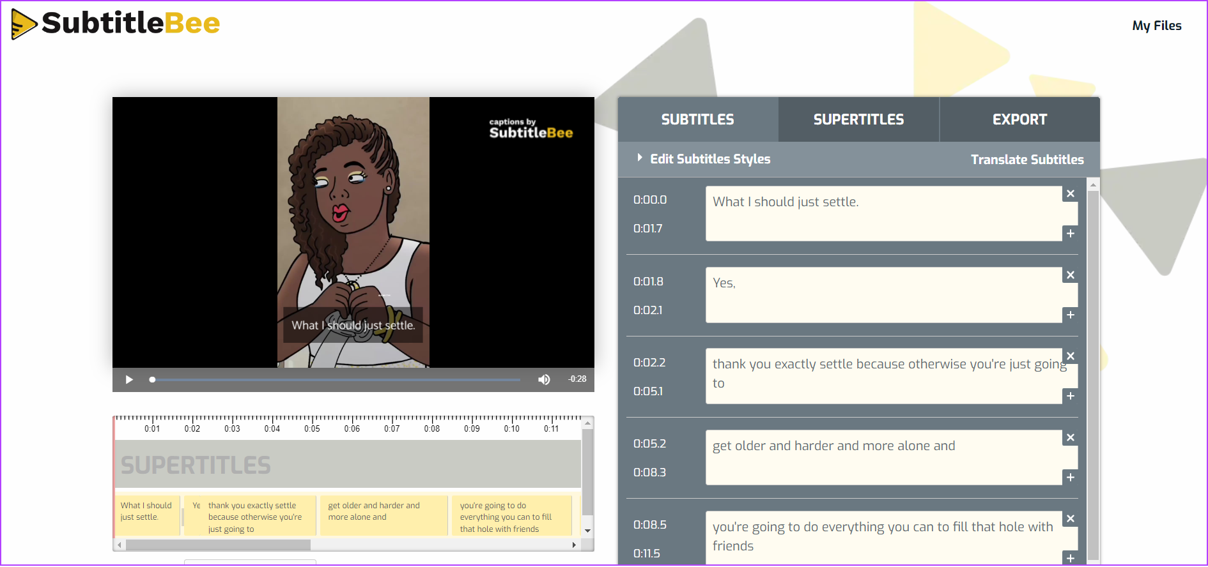Click end time 0:01.7
The width and height of the screenshot is (1208, 567).
click(x=648, y=229)
